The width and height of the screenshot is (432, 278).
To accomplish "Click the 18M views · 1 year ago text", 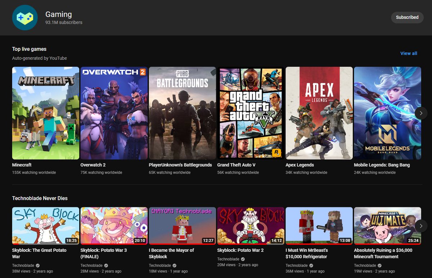I will [x=168, y=271].
